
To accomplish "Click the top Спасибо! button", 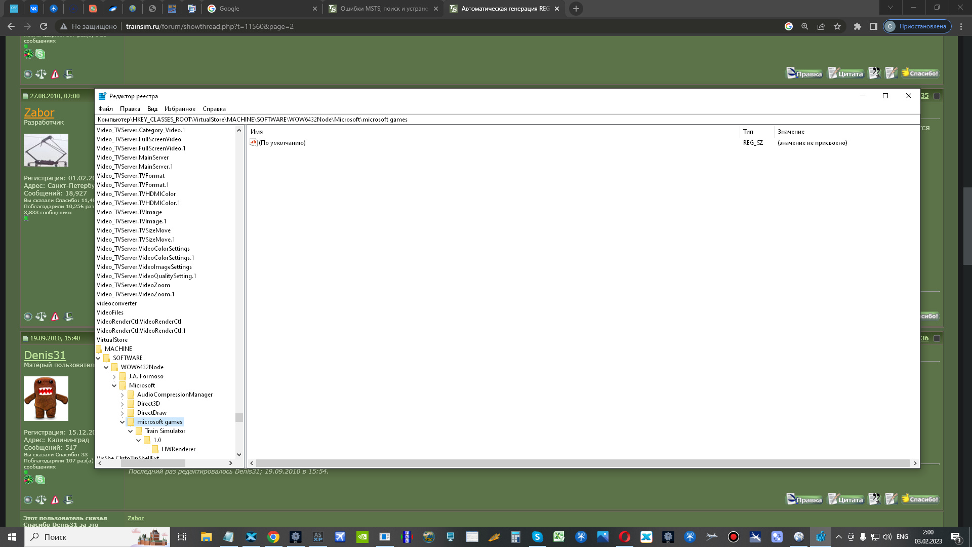I will 920,73.
